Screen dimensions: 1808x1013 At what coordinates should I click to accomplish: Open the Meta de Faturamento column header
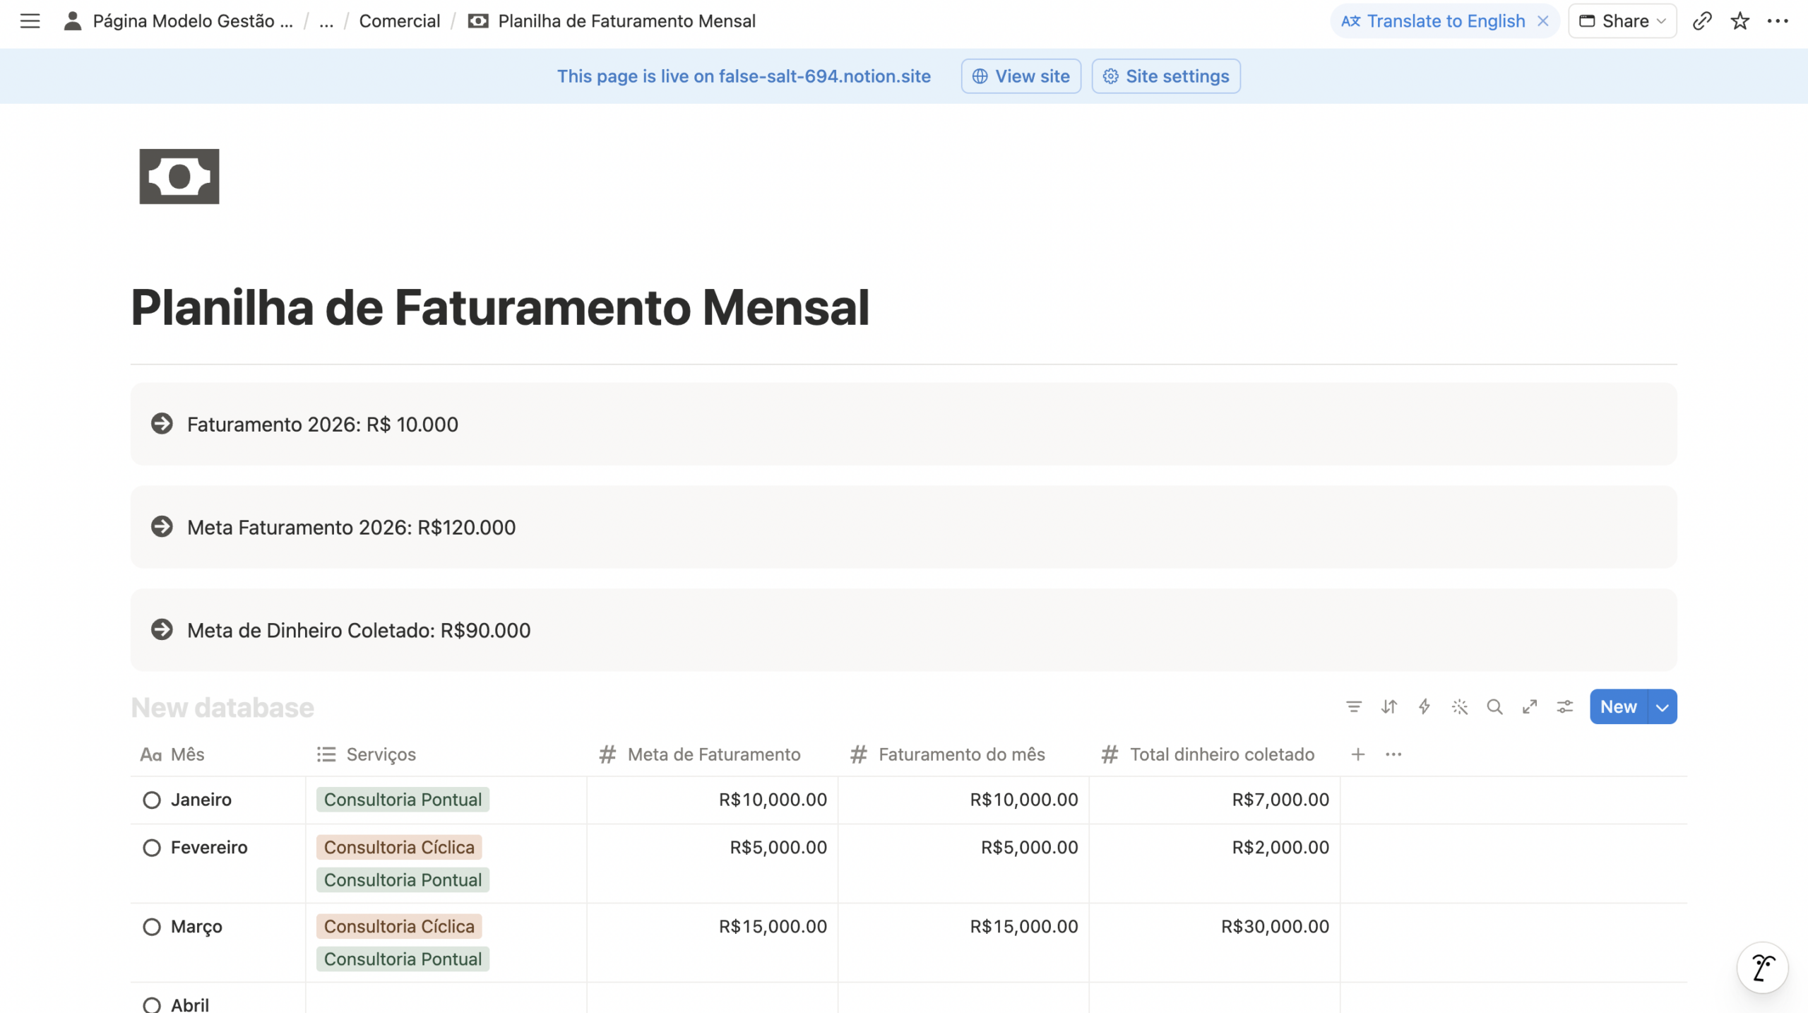tap(713, 754)
